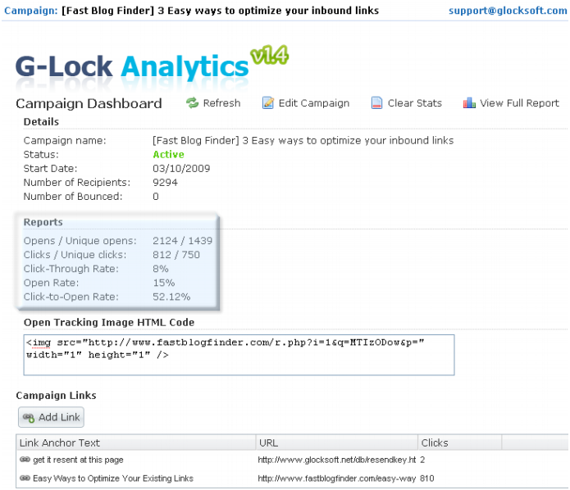Click the Edit Campaign pencil icon
Viewport: 570px width, 490px height.
268,103
